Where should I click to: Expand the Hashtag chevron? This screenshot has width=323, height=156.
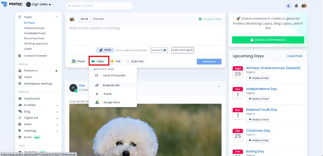(x=57, y=131)
